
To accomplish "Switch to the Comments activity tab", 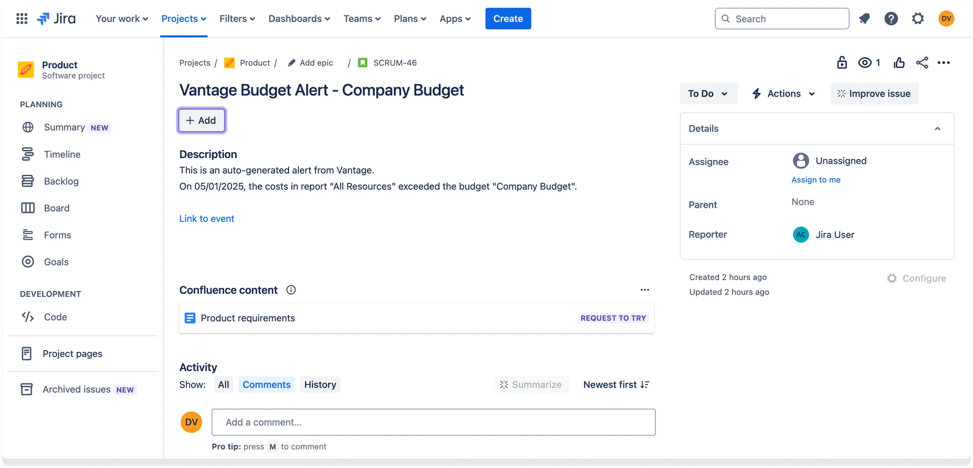I will click(x=267, y=385).
